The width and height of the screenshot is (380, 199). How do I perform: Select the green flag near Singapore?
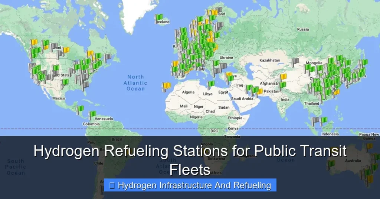pos(324,121)
